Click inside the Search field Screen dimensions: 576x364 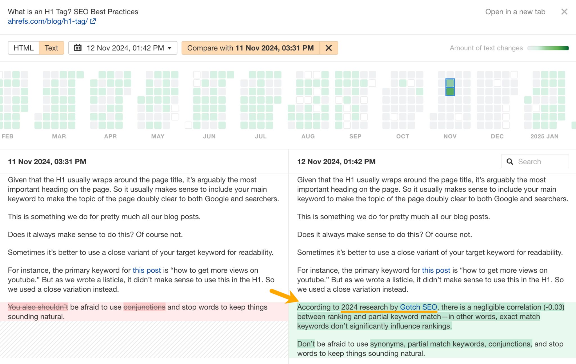coord(534,161)
